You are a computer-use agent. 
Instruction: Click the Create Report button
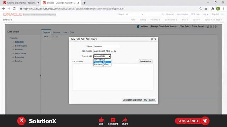(198, 26)
